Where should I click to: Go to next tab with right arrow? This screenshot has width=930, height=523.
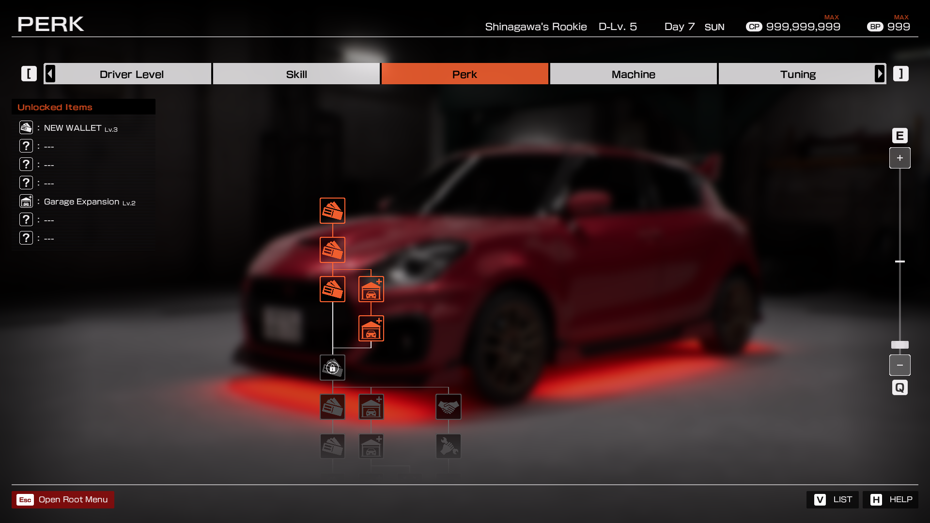coord(880,74)
